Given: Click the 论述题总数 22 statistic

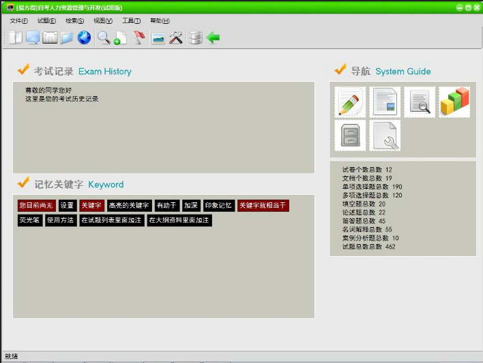Looking at the screenshot, I should 364,212.
